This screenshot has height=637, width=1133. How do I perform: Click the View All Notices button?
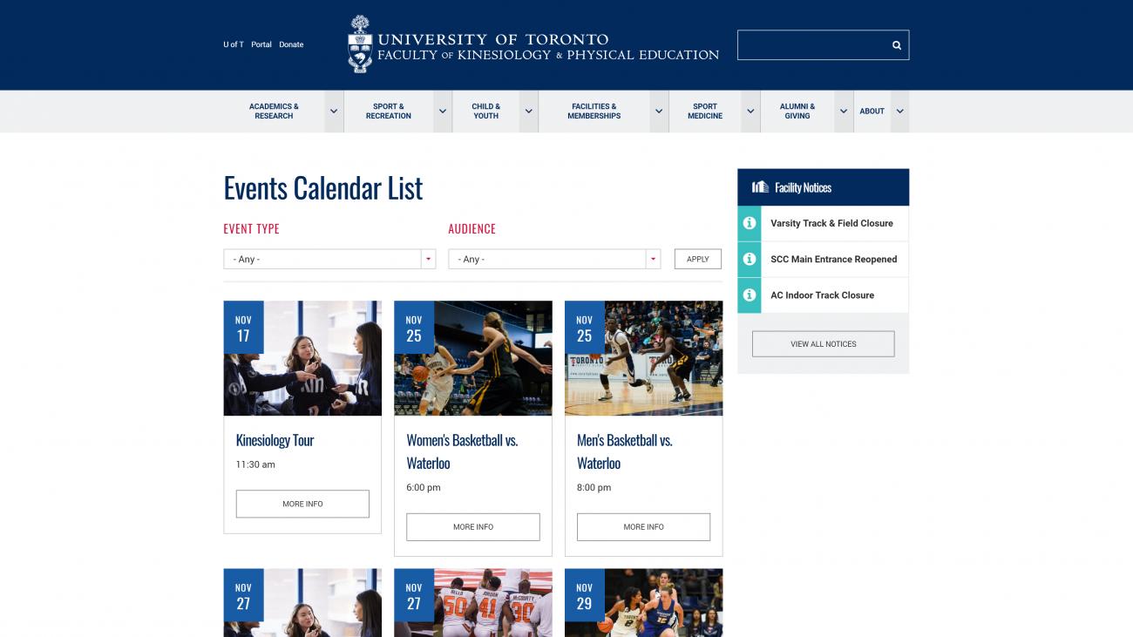[824, 344]
